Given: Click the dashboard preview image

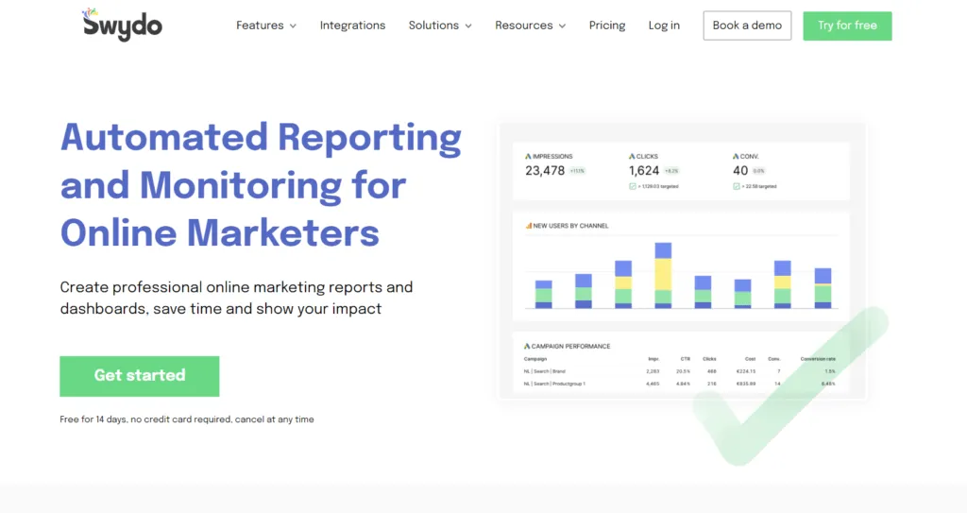Looking at the screenshot, I should (682, 262).
